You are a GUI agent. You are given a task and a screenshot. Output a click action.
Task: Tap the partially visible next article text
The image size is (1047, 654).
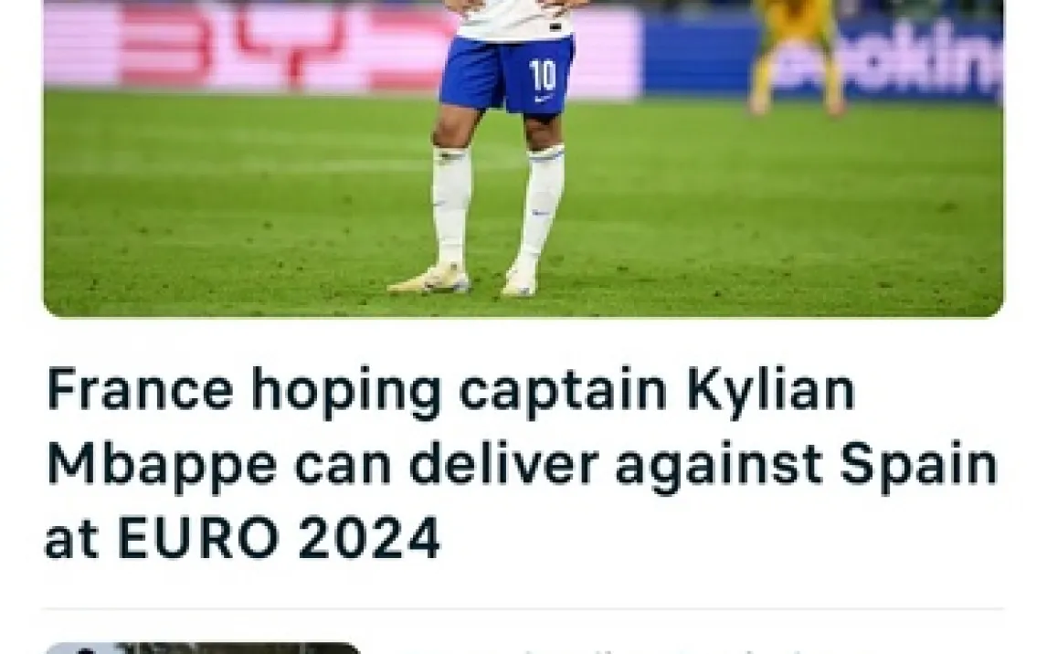point(668,650)
